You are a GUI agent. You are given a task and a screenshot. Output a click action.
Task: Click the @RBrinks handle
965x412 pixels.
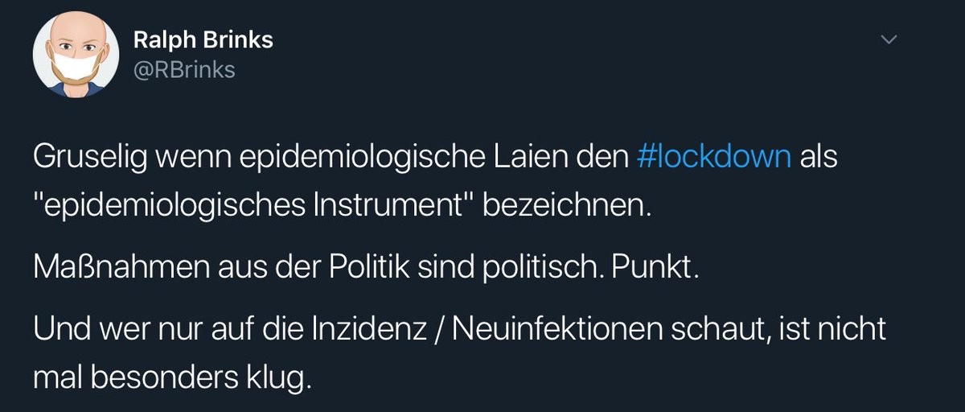click(184, 70)
